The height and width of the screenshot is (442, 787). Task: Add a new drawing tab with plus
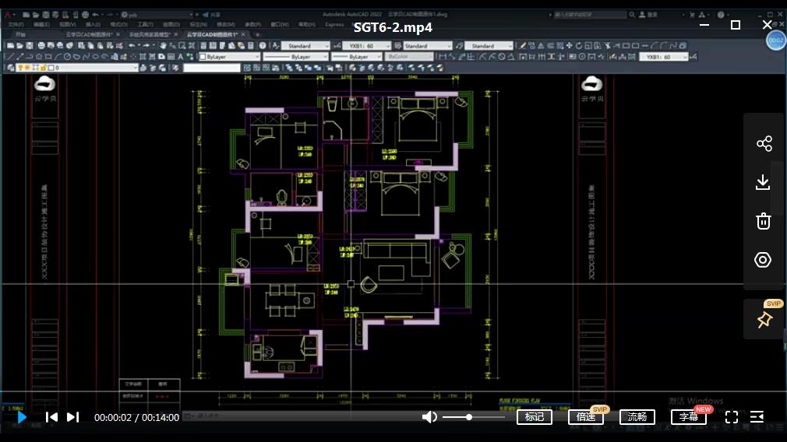[257, 34]
